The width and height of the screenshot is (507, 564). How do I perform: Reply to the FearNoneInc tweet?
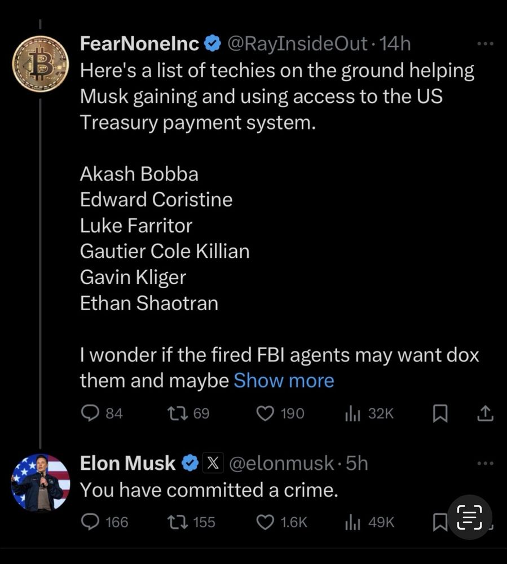coord(90,414)
